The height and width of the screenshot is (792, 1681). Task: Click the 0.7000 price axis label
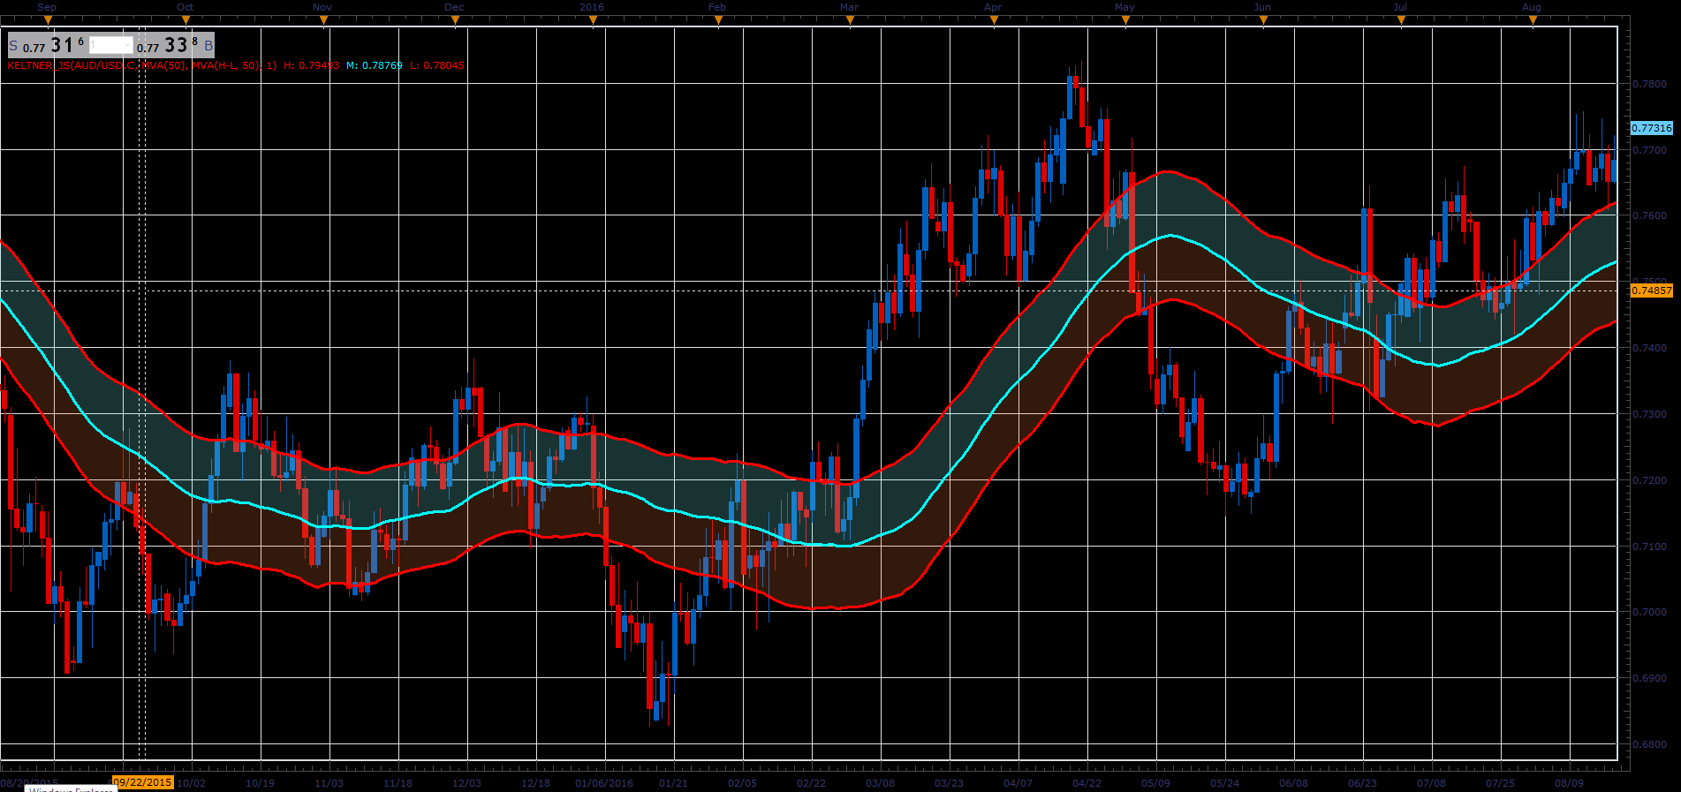pyautogui.click(x=1649, y=612)
